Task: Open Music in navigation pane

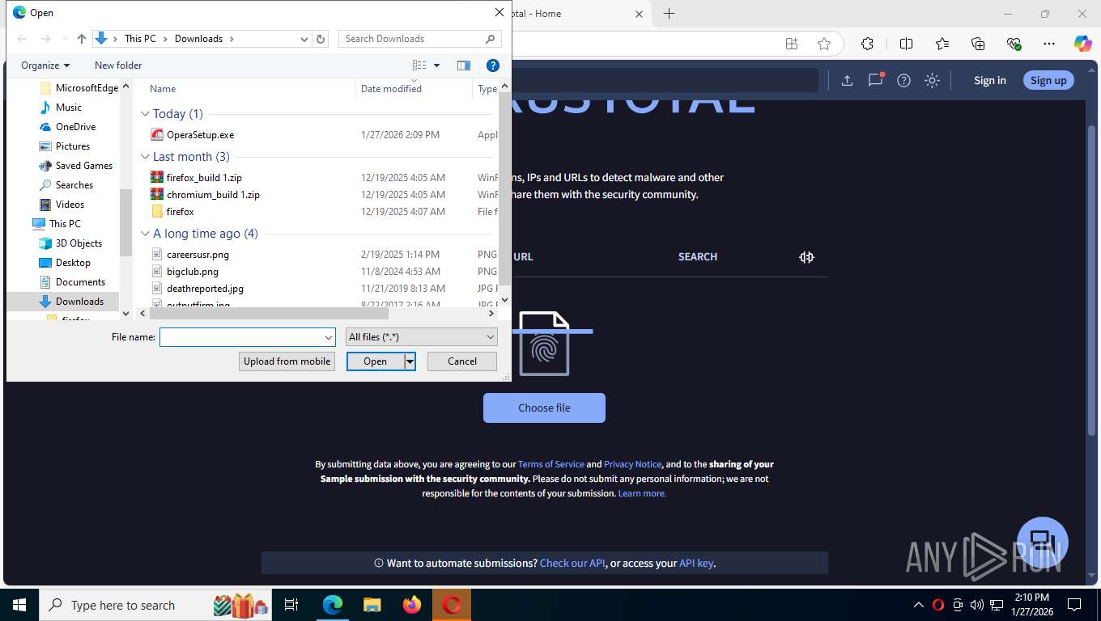Action: pos(69,108)
